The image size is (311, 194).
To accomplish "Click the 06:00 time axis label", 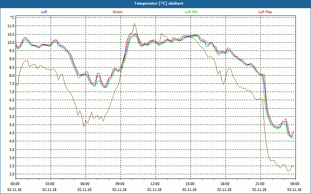I will (86, 184).
